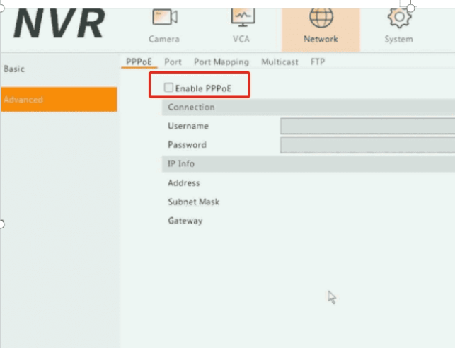Image resolution: width=455 pixels, height=348 pixels.
Task: Switch to the PPPoE tab
Action: click(x=139, y=62)
